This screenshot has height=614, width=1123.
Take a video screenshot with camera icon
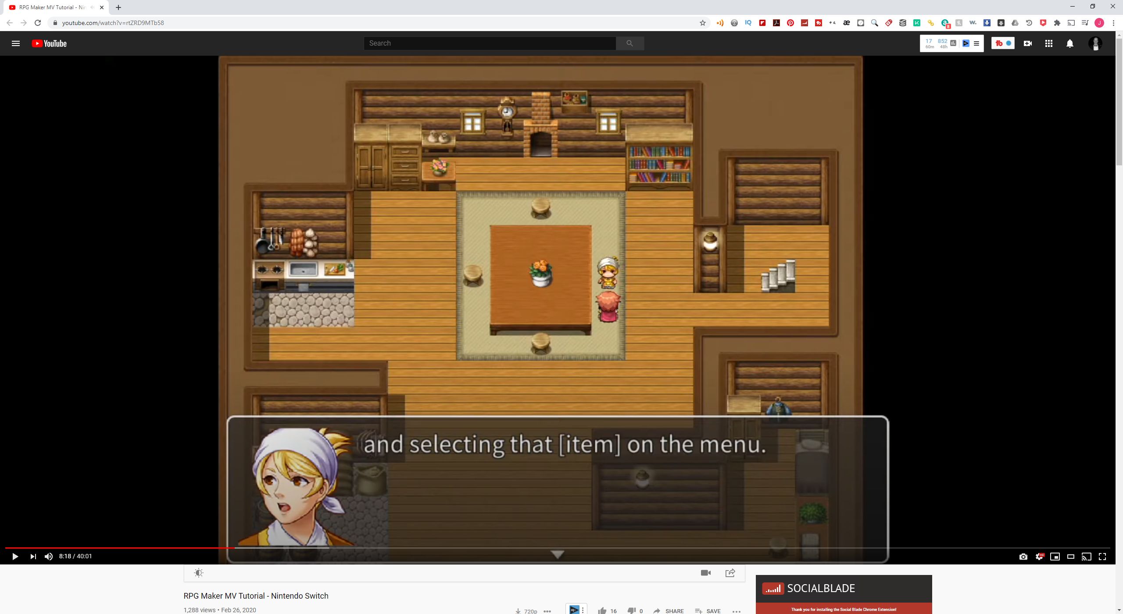coord(1023,557)
